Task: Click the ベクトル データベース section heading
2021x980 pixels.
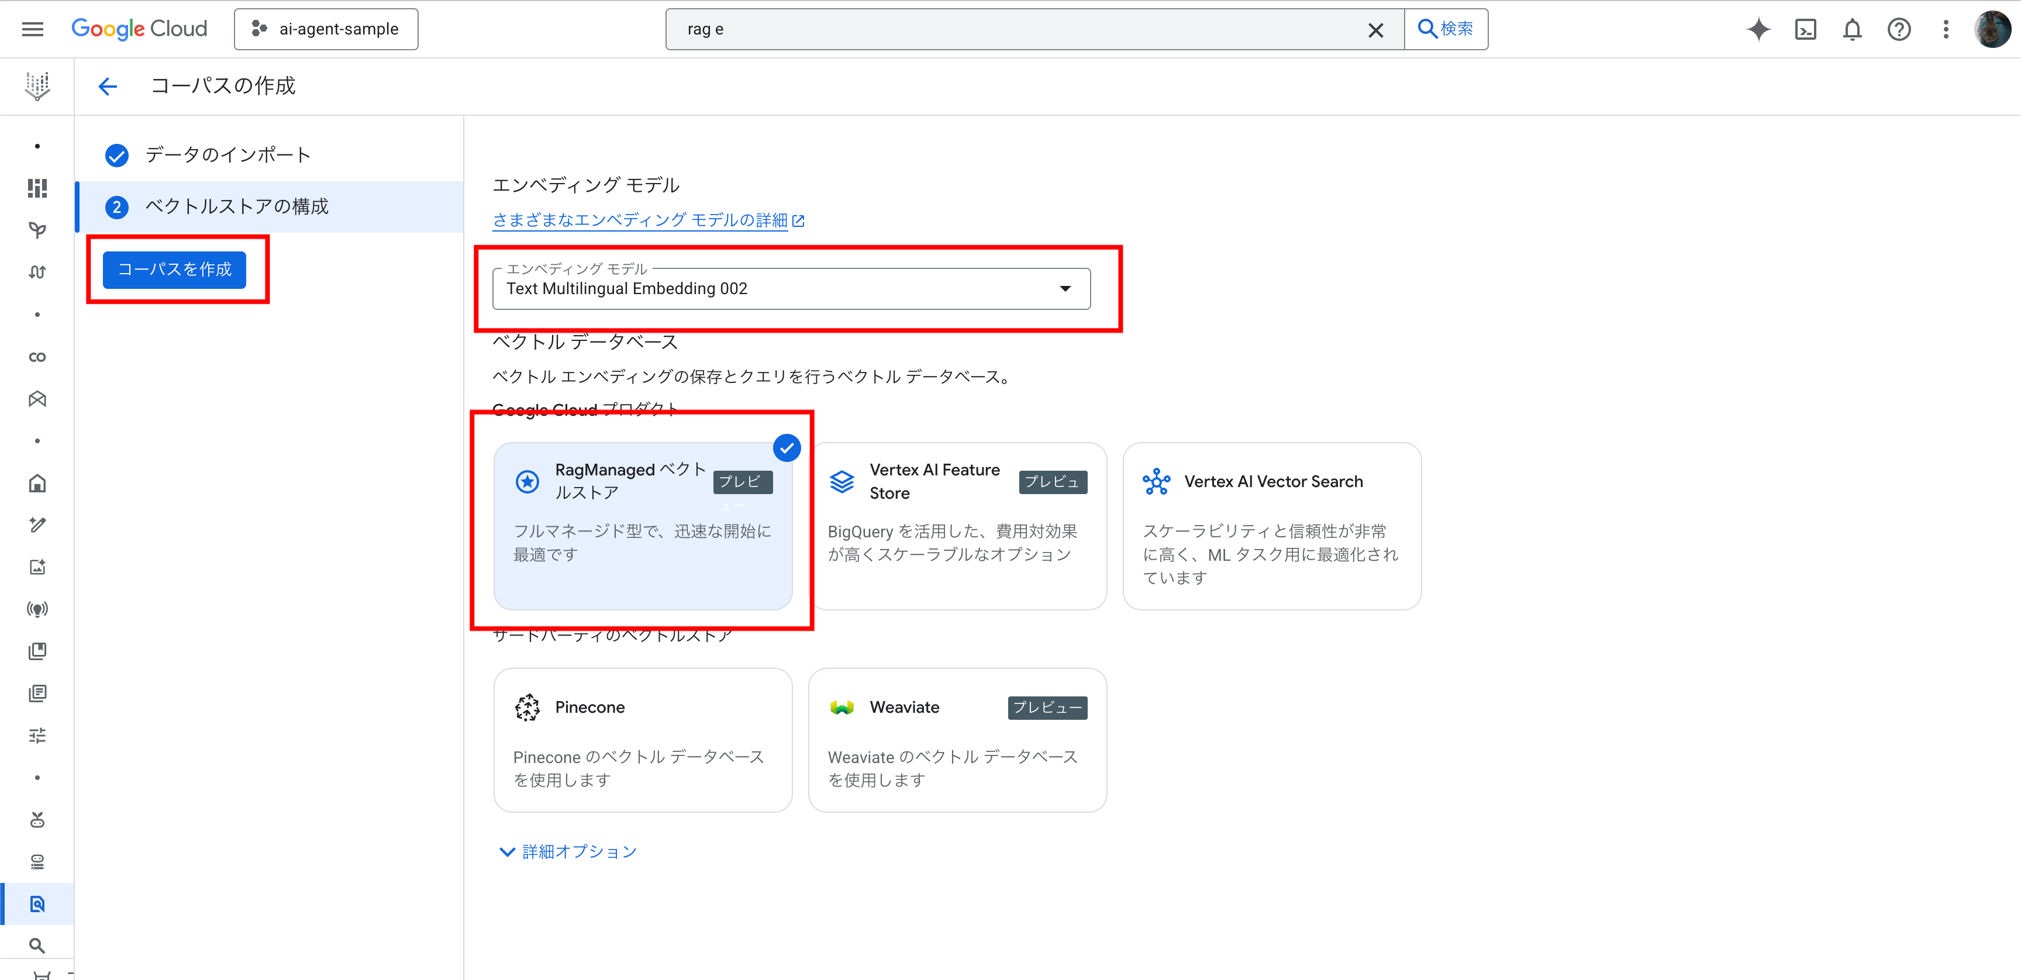Action: click(585, 342)
